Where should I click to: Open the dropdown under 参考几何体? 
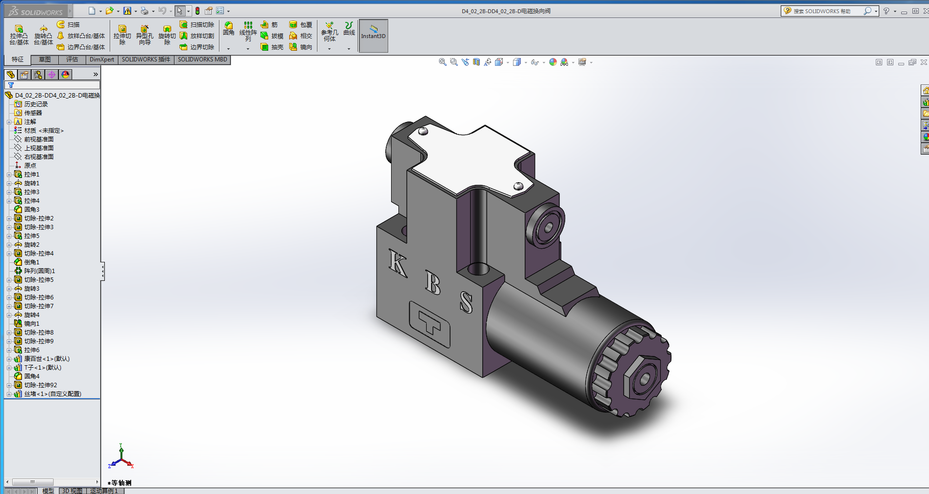329,49
